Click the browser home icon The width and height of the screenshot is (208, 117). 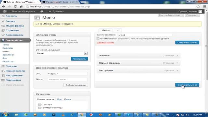(x=21, y=6)
